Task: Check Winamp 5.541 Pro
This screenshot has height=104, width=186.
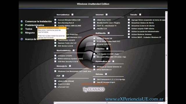Action: tap(94, 44)
